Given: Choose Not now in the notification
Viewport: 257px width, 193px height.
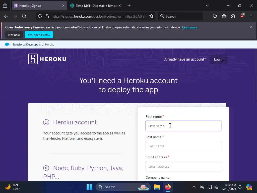Looking at the screenshot, I should (14, 35).
